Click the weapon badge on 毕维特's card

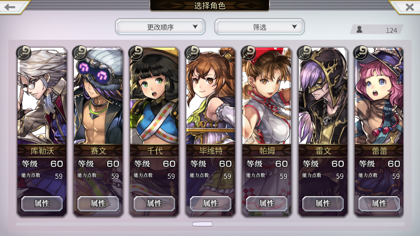pyautogui.click(x=192, y=53)
